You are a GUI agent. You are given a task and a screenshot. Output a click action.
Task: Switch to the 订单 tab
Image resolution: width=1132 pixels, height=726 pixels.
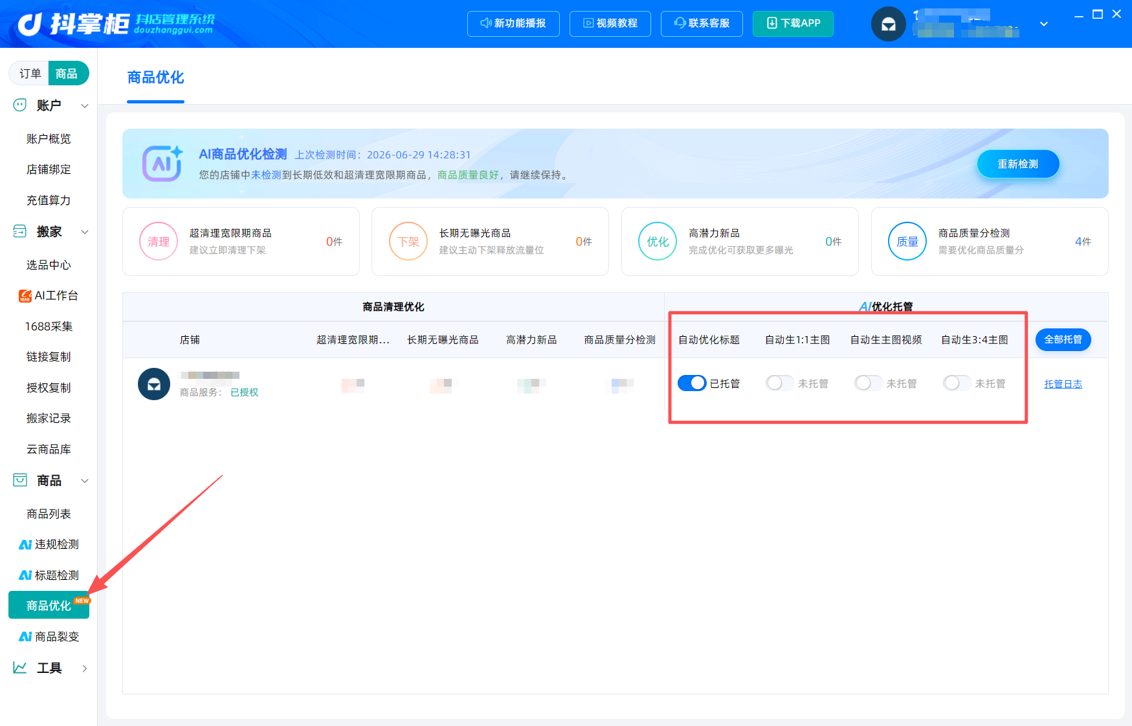[30, 74]
